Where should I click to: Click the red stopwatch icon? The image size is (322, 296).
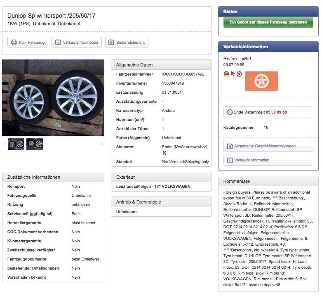click(x=239, y=74)
